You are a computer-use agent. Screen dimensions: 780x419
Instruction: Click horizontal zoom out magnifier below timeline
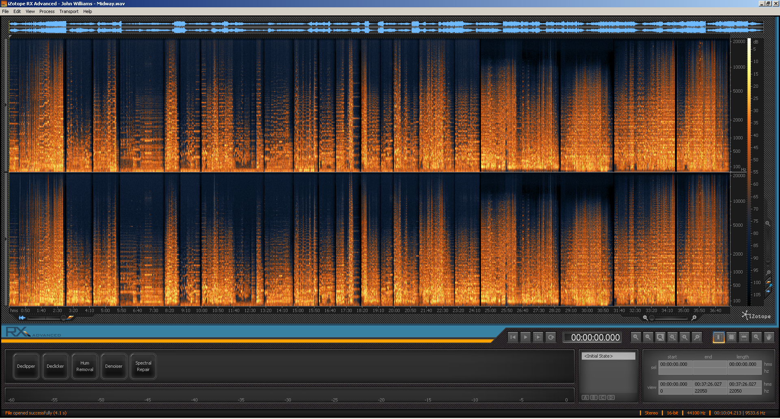point(645,318)
